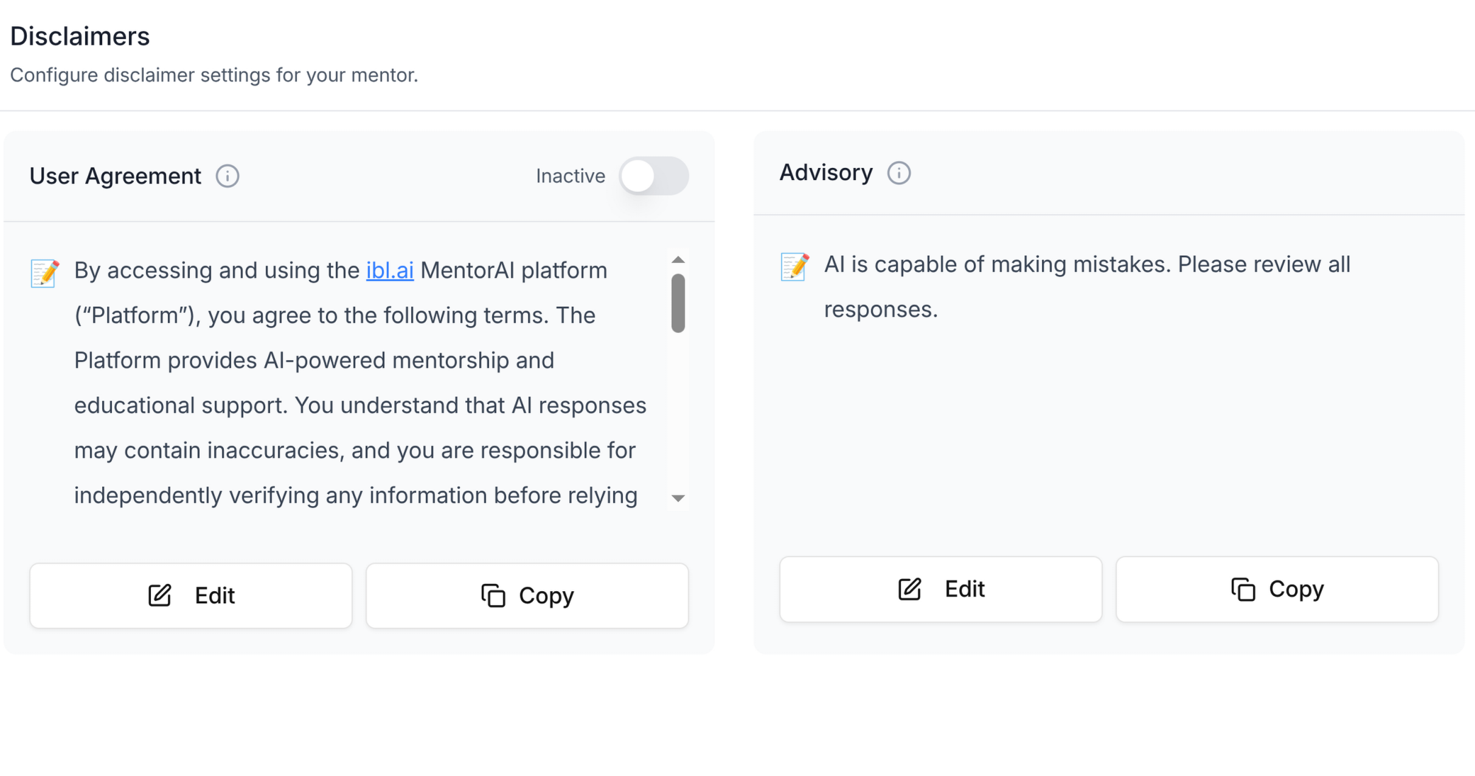Edit the User Agreement disclaimer
The width and height of the screenshot is (1475, 776).
coord(191,595)
